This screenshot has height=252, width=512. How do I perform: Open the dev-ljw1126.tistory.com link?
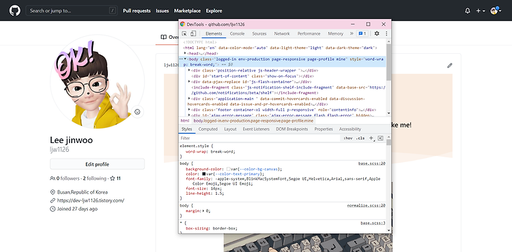[x=90, y=200]
